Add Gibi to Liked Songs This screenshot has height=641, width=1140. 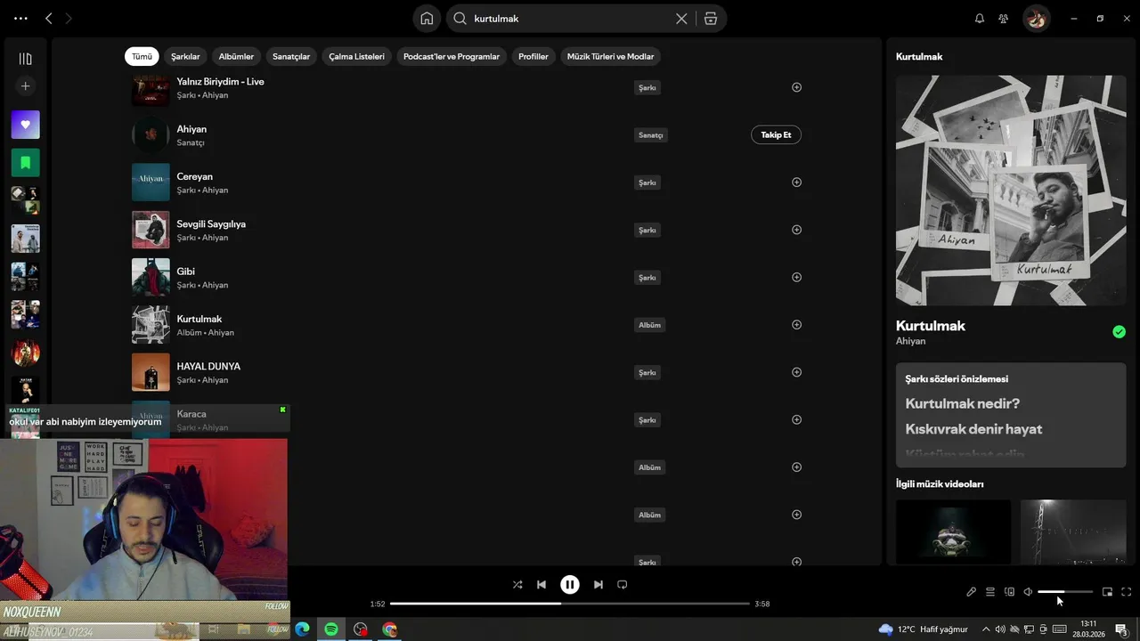click(797, 277)
